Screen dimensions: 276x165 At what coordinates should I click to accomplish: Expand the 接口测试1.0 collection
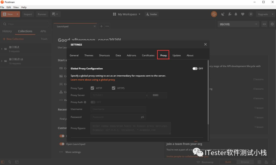(2, 61)
